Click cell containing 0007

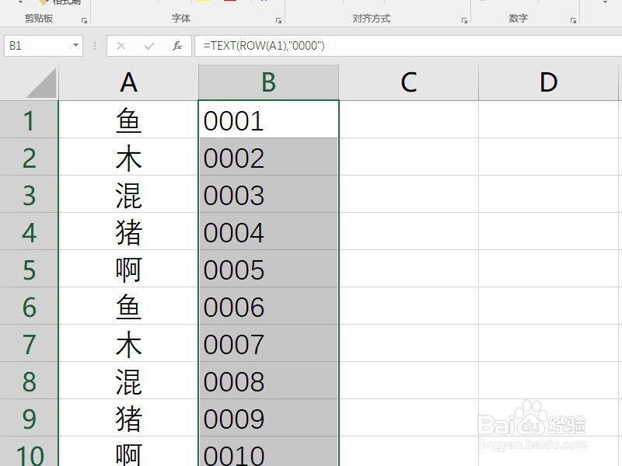coord(268,343)
